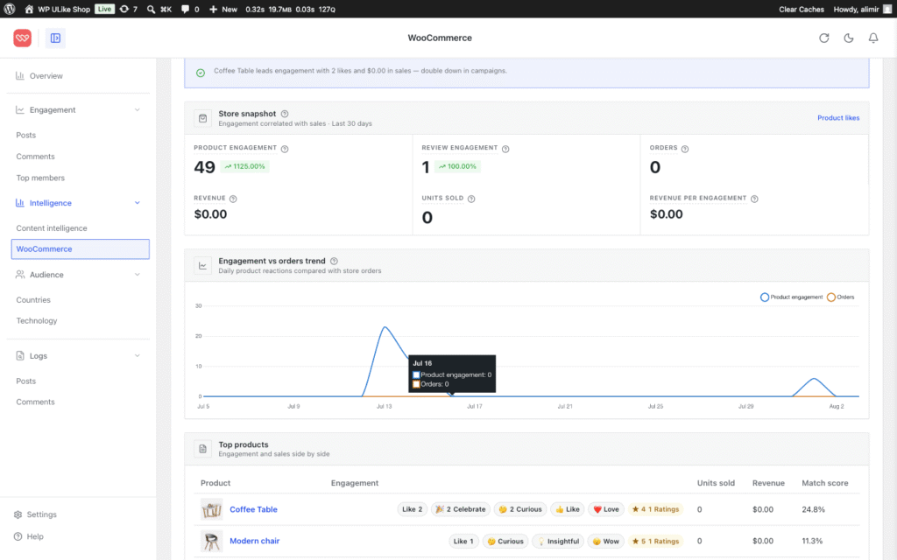The height and width of the screenshot is (560, 897).
Task: Collapse the Logs section chevron
Action: point(138,356)
